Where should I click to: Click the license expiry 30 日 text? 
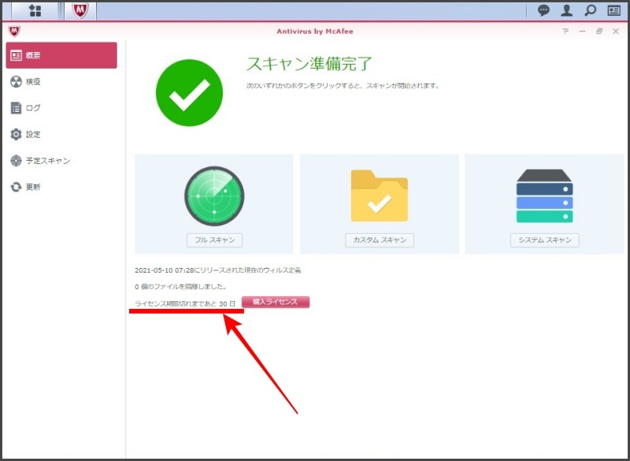pyautogui.click(x=185, y=304)
